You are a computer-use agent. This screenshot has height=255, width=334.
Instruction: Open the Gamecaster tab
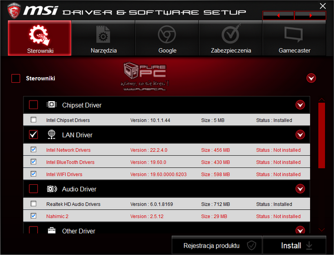click(x=295, y=38)
